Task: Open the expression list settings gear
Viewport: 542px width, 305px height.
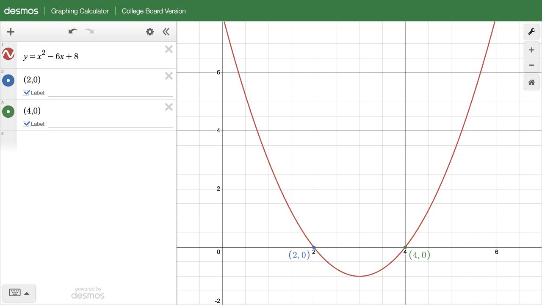Action: [150, 32]
